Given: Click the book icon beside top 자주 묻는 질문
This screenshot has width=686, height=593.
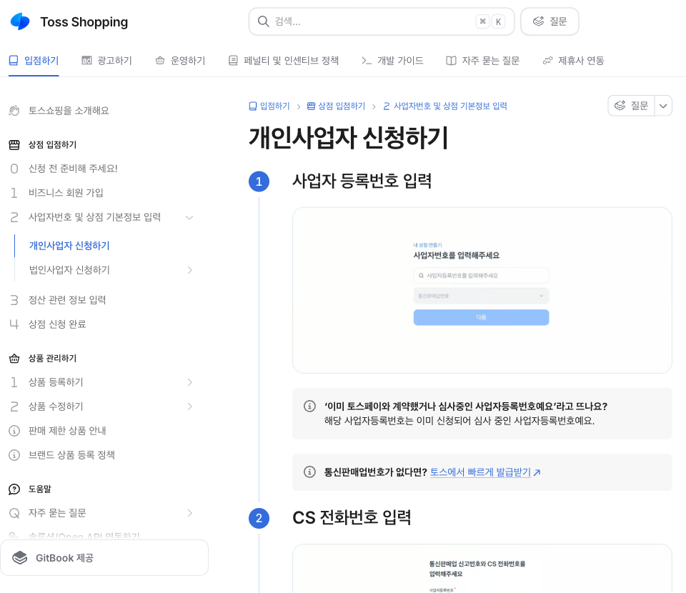Looking at the screenshot, I should [x=451, y=60].
